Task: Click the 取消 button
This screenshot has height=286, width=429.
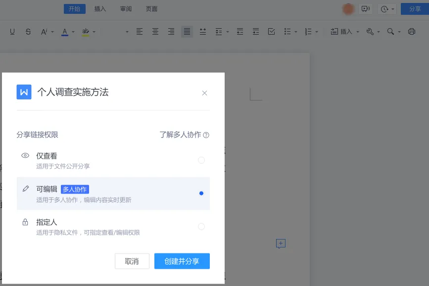Action: [x=132, y=261]
